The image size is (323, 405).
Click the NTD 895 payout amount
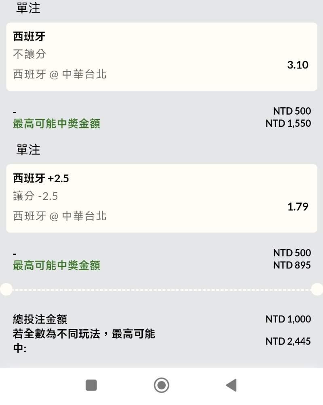point(292,265)
